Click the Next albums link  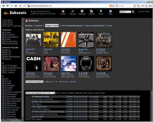pos(73,82)
